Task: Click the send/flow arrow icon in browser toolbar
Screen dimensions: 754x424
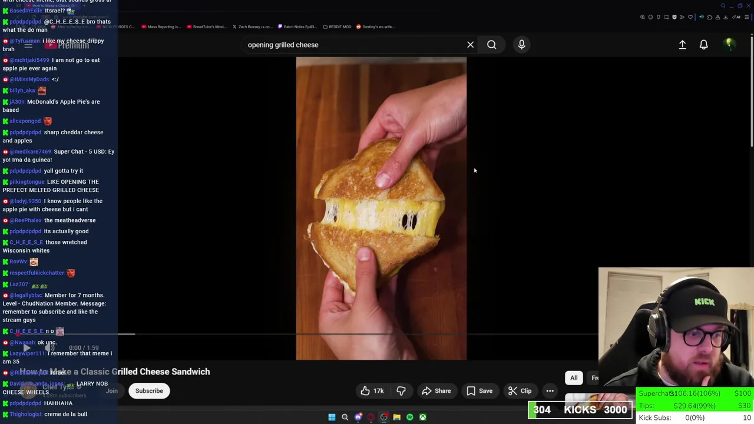Action: [x=682, y=17]
